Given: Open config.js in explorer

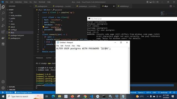Looking at the screenshot, I should (x=14, y=30).
